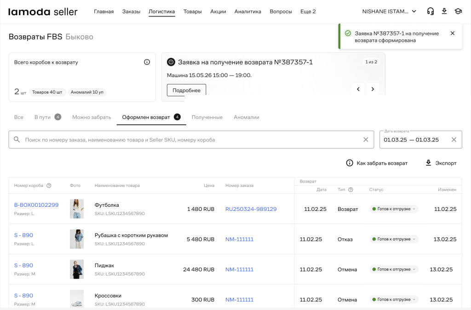471x310 pixels.
Task: Click the lamoda seller logo
Action: [x=43, y=11]
